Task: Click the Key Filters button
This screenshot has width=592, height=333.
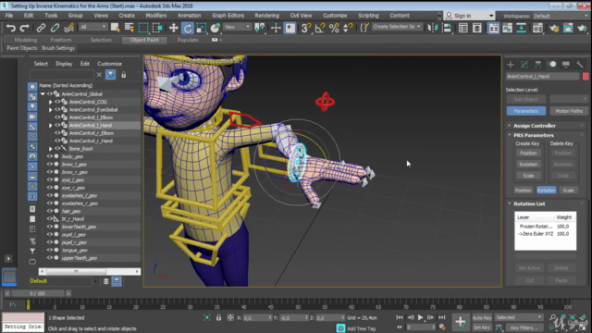Action: pos(524,327)
